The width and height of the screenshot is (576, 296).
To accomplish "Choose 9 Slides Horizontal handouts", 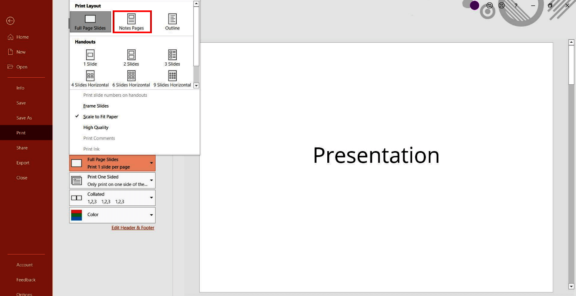I will [x=172, y=77].
